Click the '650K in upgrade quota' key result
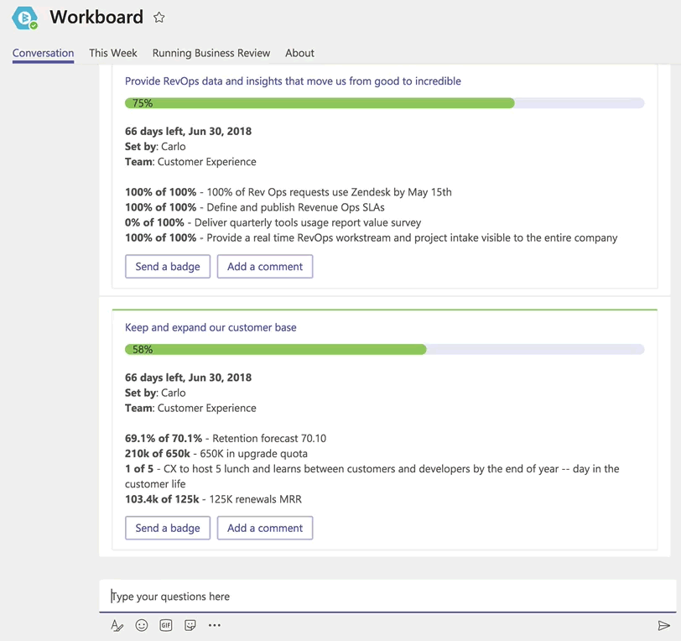This screenshot has width=681, height=641. click(x=216, y=454)
